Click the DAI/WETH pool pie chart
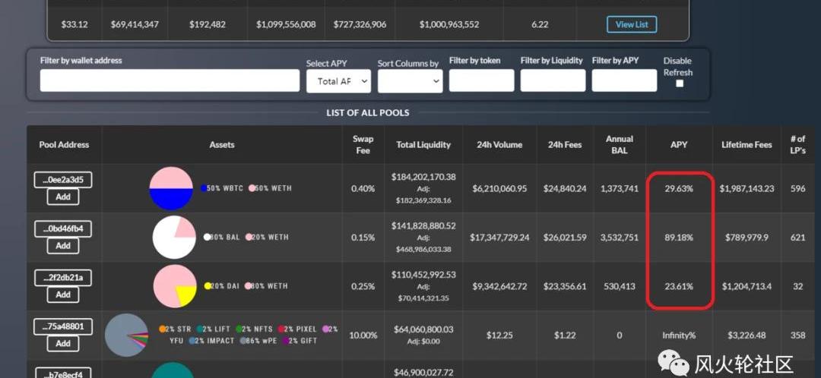This screenshot has height=378, width=821. coord(175,286)
